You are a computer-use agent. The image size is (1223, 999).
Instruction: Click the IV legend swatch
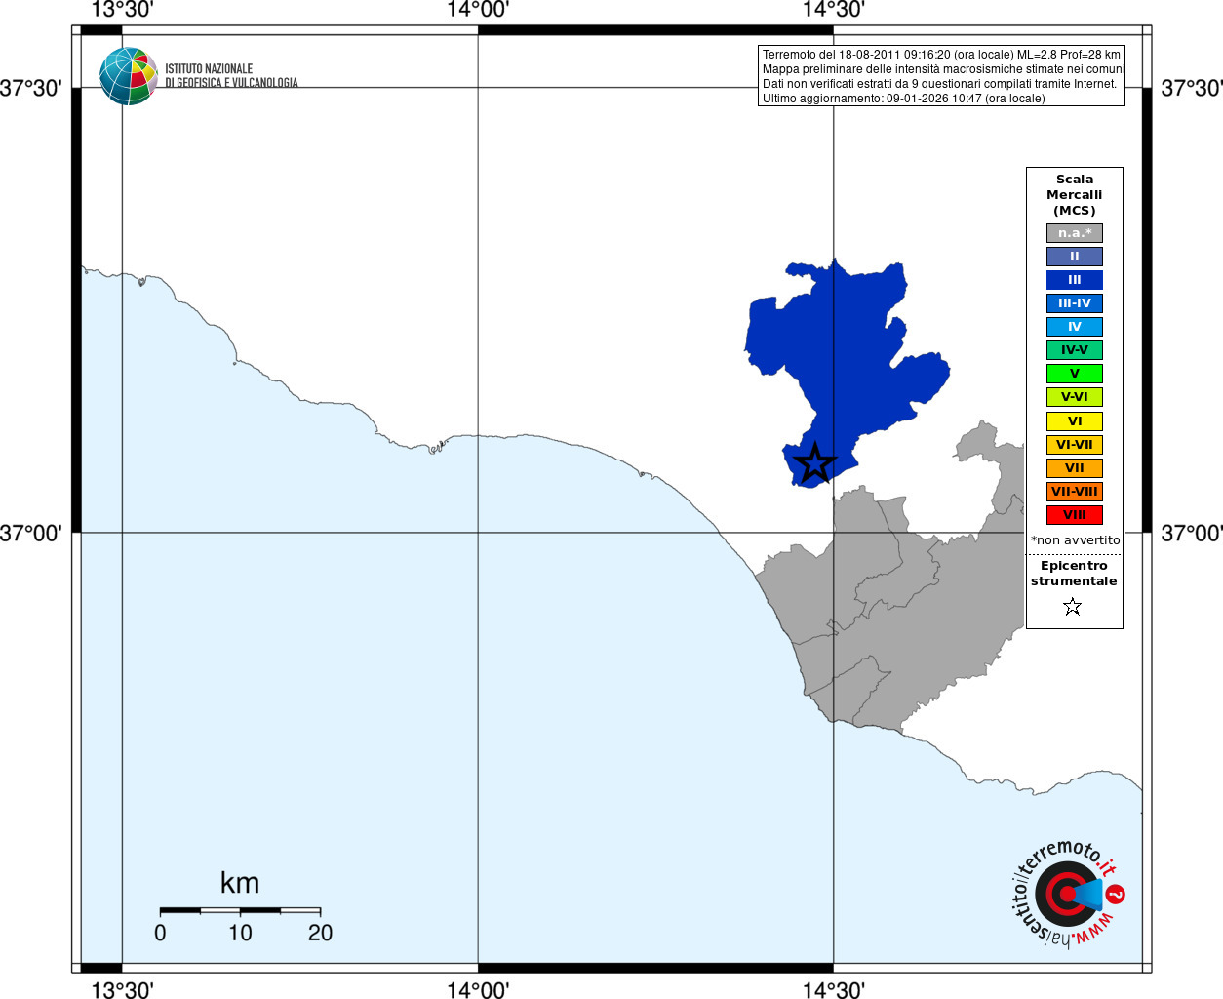click(x=1075, y=327)
